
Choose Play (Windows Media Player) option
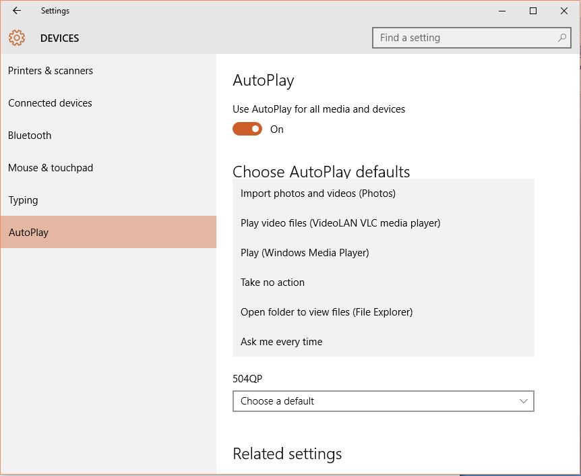pos(305,253)
